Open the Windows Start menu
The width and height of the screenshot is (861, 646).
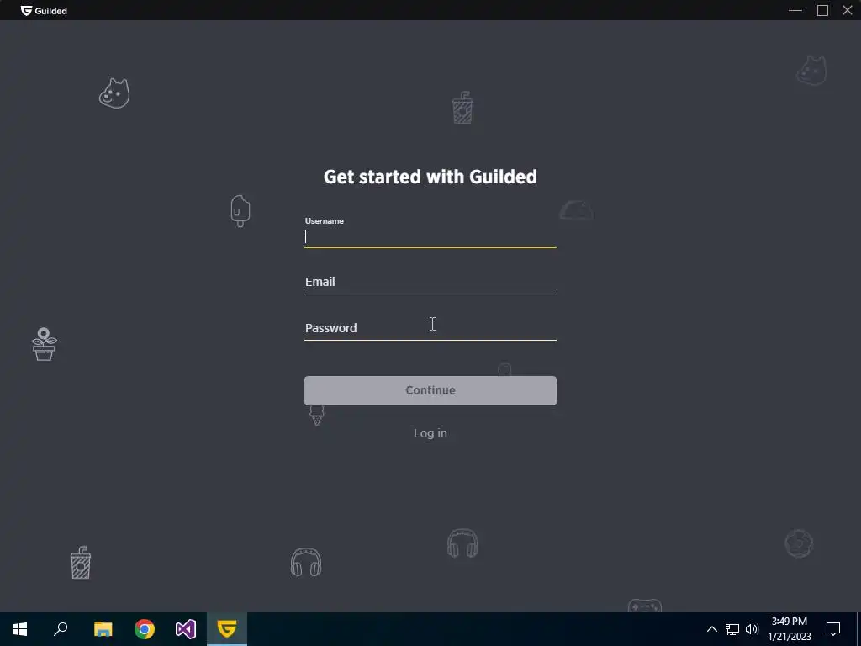20,629
